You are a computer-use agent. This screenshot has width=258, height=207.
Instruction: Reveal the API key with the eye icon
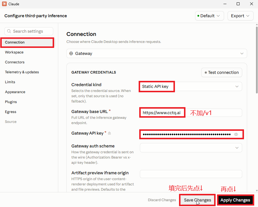[x=236, y=134]
